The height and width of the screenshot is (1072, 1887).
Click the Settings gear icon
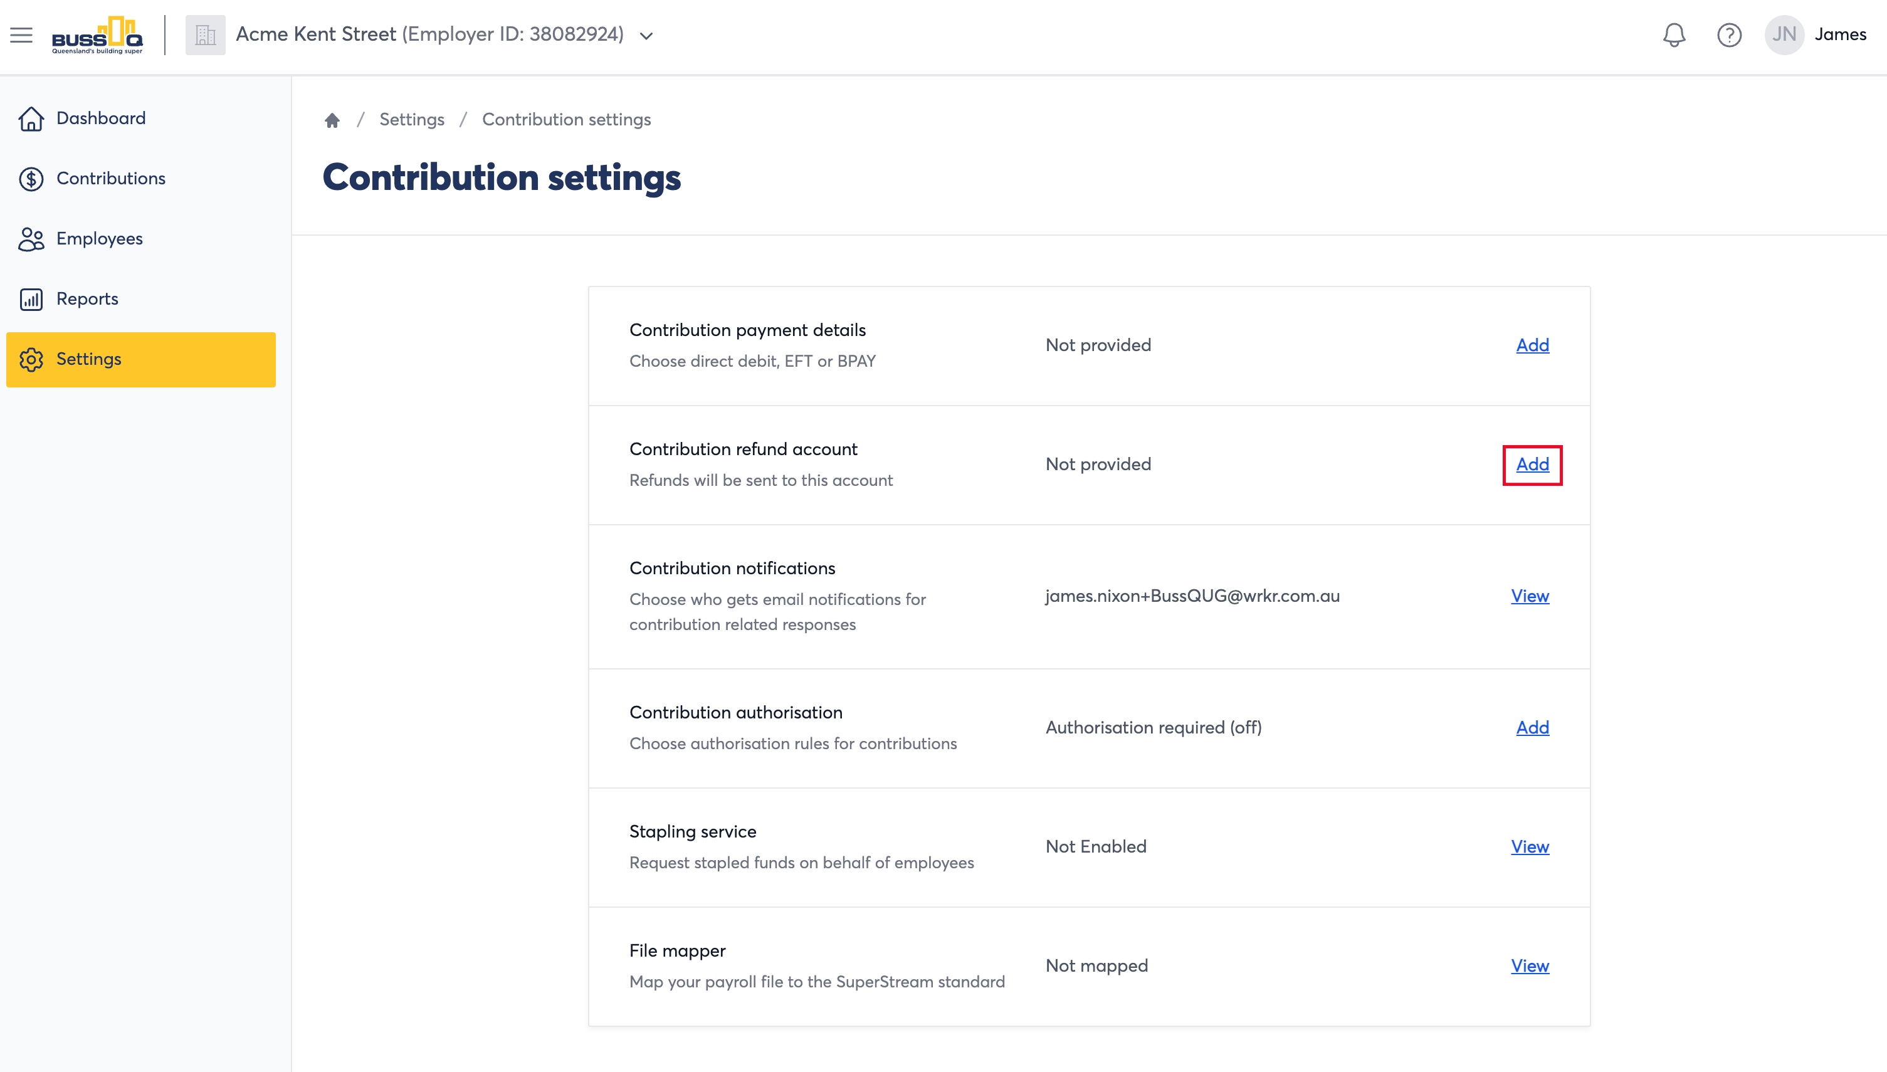pyautogui.click(x=31, y=359)
